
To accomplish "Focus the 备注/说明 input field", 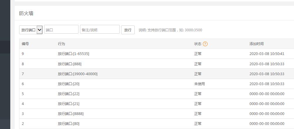I will (x=100, y=30).
